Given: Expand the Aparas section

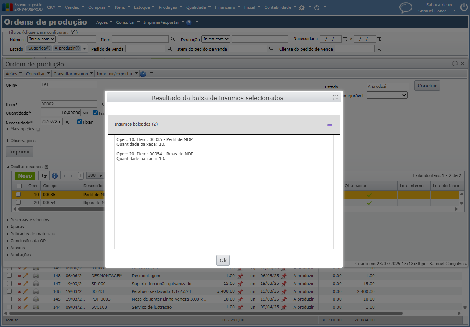Looking at the screenshot, I should pos(15,227).
